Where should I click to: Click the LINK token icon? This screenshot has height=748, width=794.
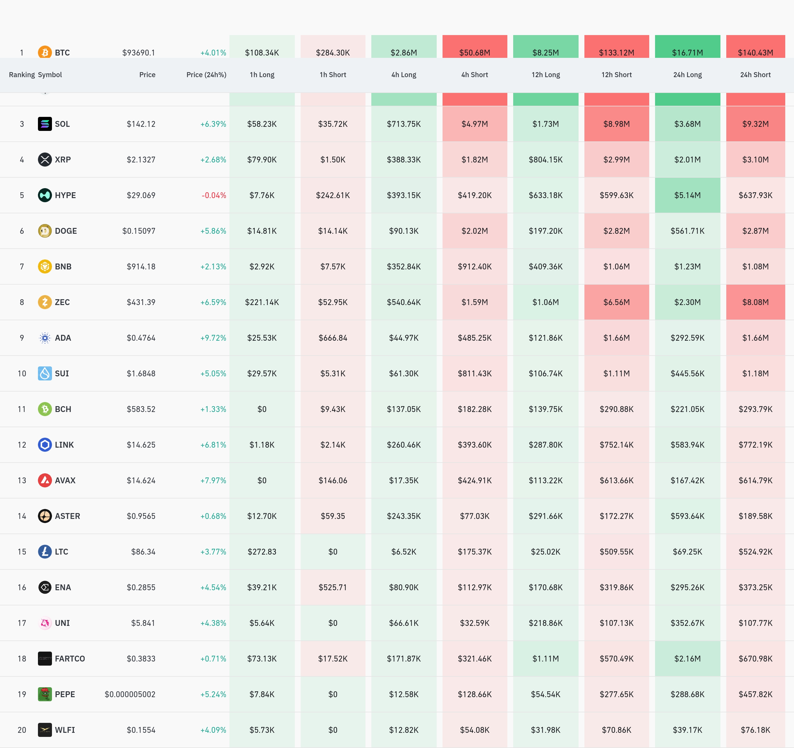(x=45, y=444)
